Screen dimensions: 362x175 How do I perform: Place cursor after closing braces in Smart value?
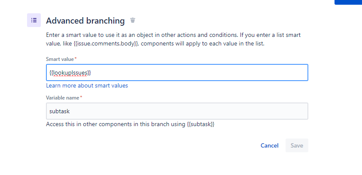click(91, 73)
